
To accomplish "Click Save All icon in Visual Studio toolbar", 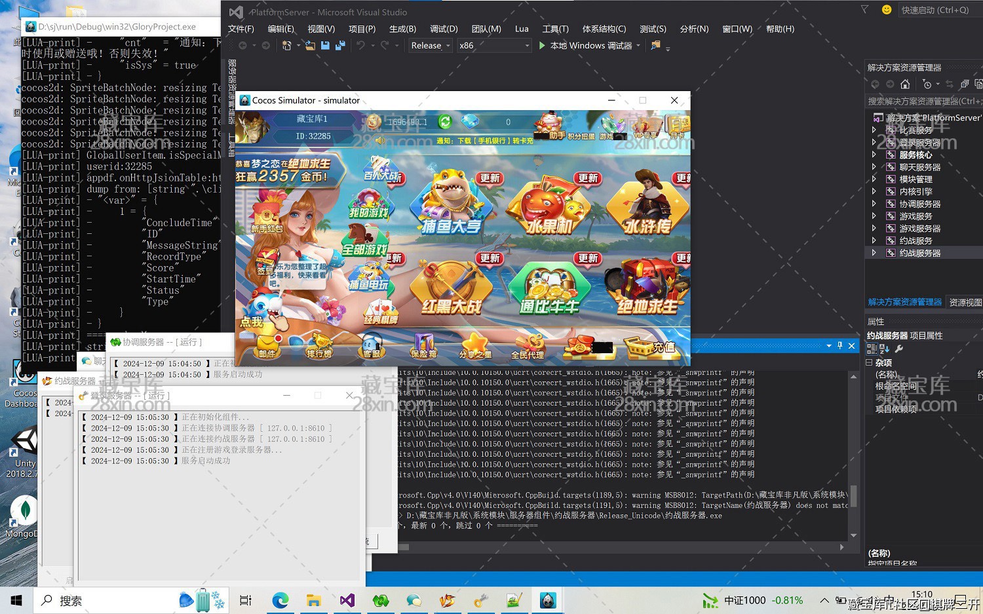I will [x=340, y=45].
